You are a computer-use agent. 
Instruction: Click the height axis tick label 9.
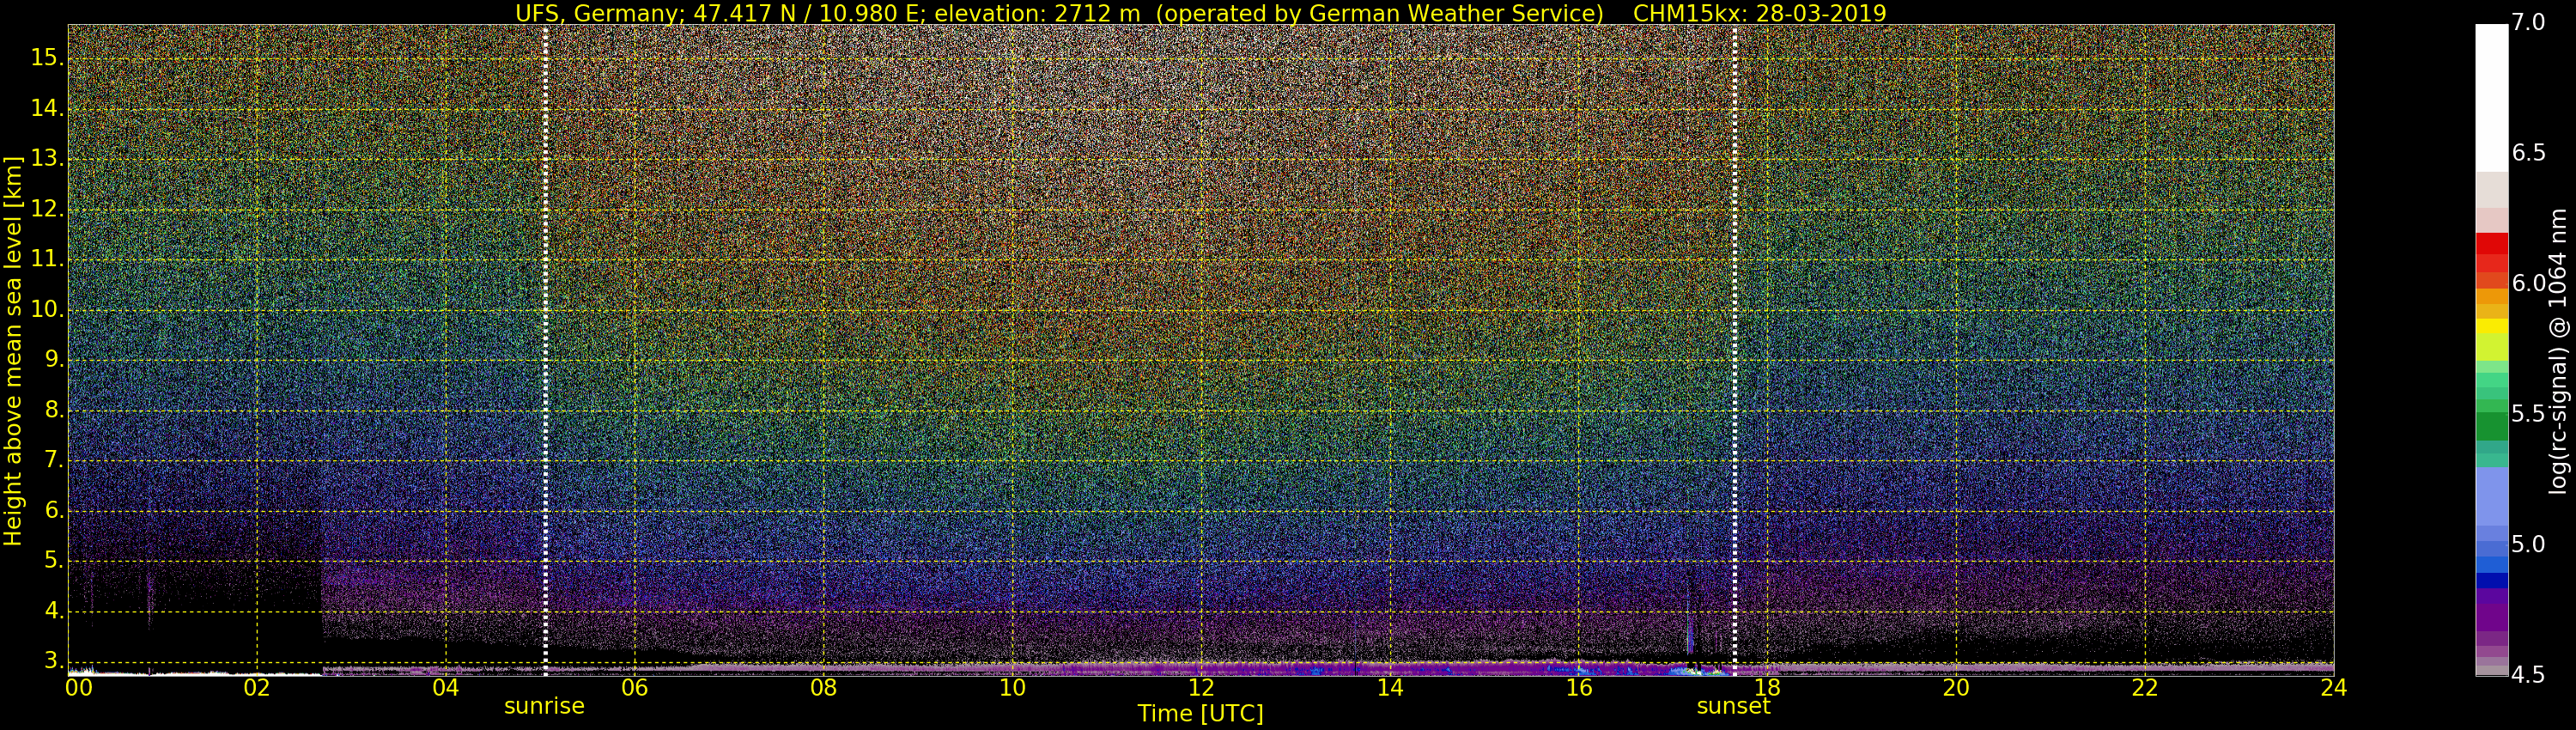coord(54,360)
